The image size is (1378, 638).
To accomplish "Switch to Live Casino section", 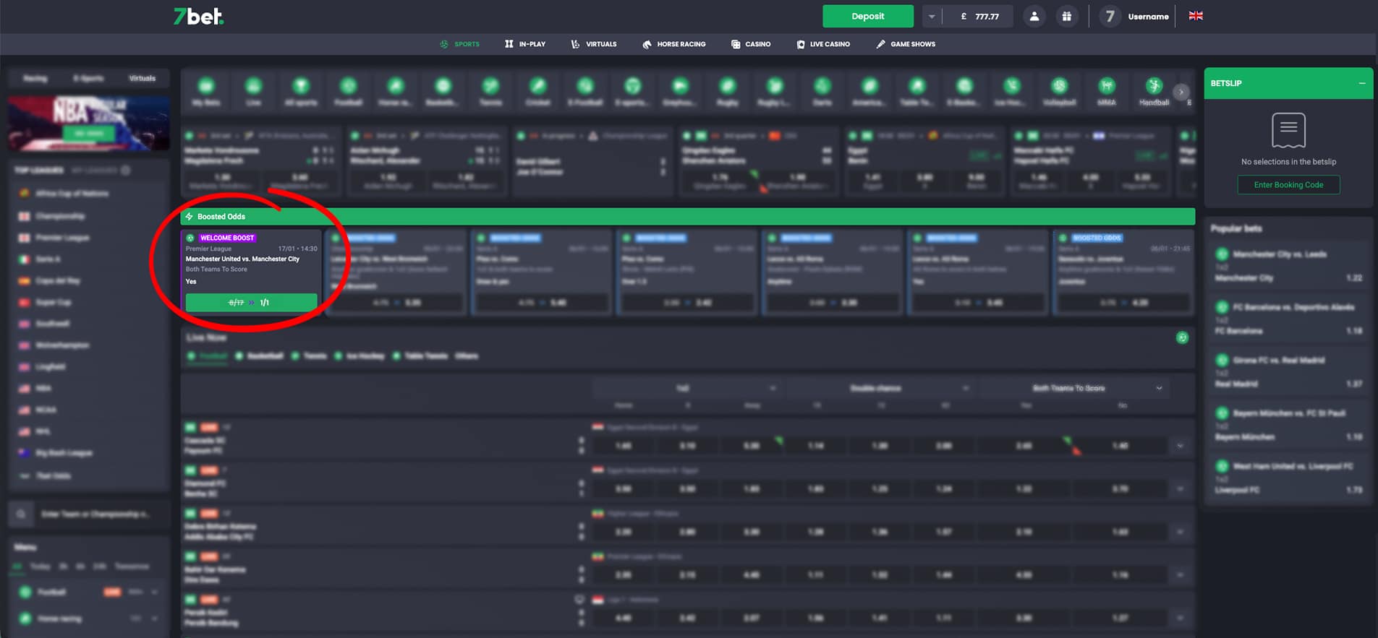I will [x=823, y=44].
